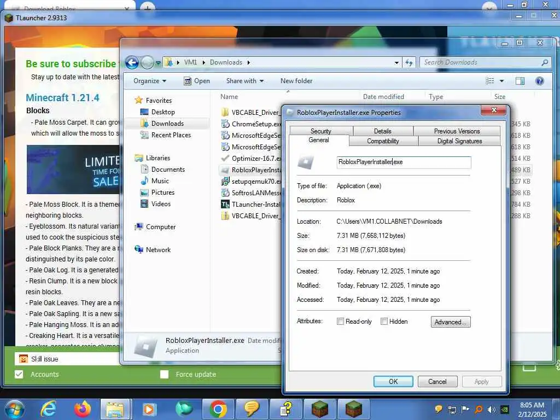Image resolution: width=560 pixels, height=420 pixels.
Task: Select the TLauncher-Installer file icon
Action: (x=225, y=205)
